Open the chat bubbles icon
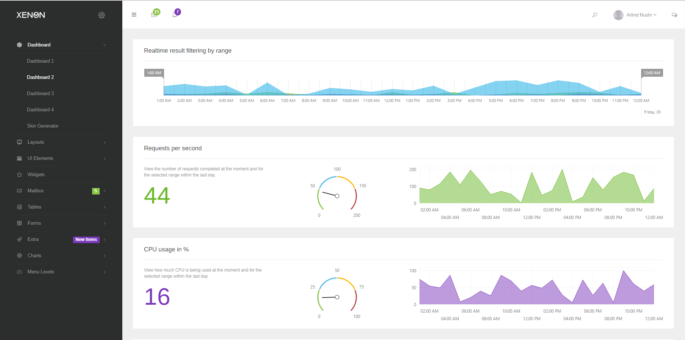 point(674,15)
